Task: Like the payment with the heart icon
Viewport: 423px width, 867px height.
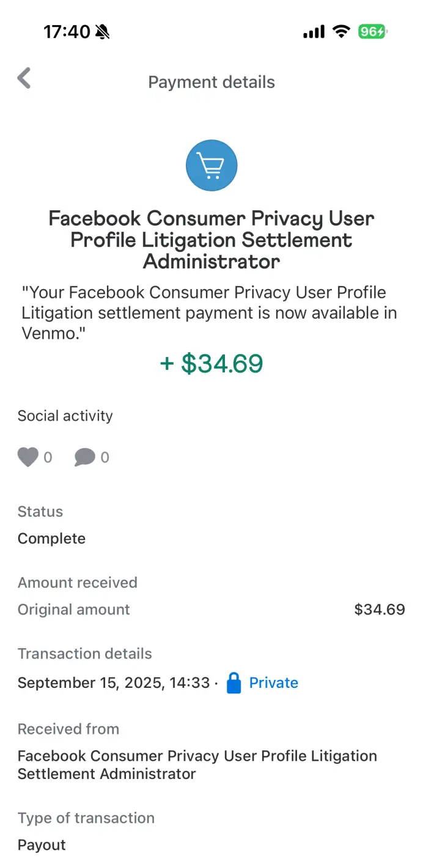Action: [28, 457]
